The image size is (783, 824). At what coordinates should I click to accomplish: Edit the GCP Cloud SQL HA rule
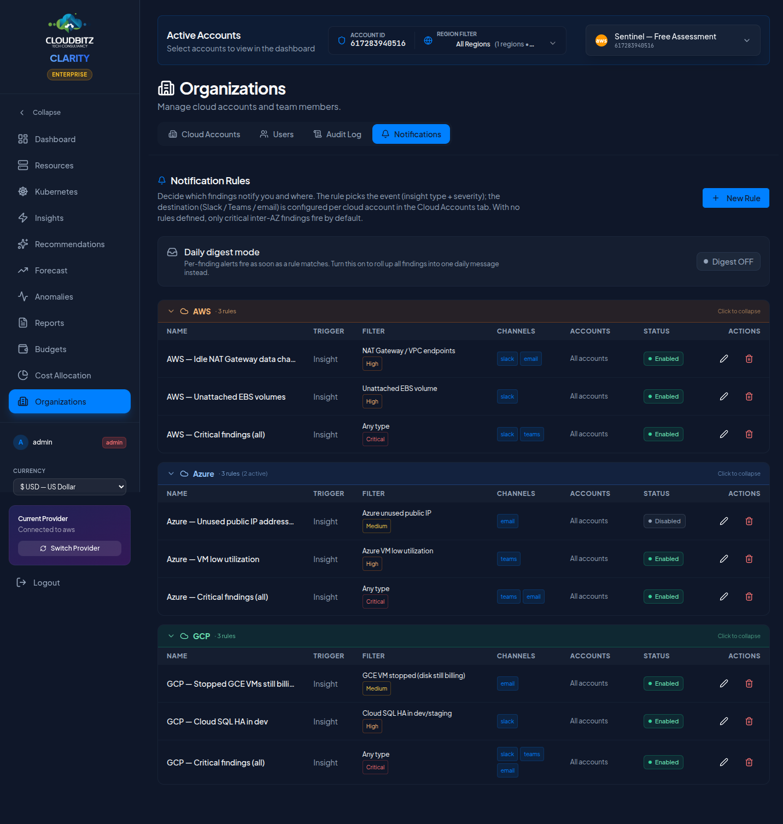coord(724,721)
